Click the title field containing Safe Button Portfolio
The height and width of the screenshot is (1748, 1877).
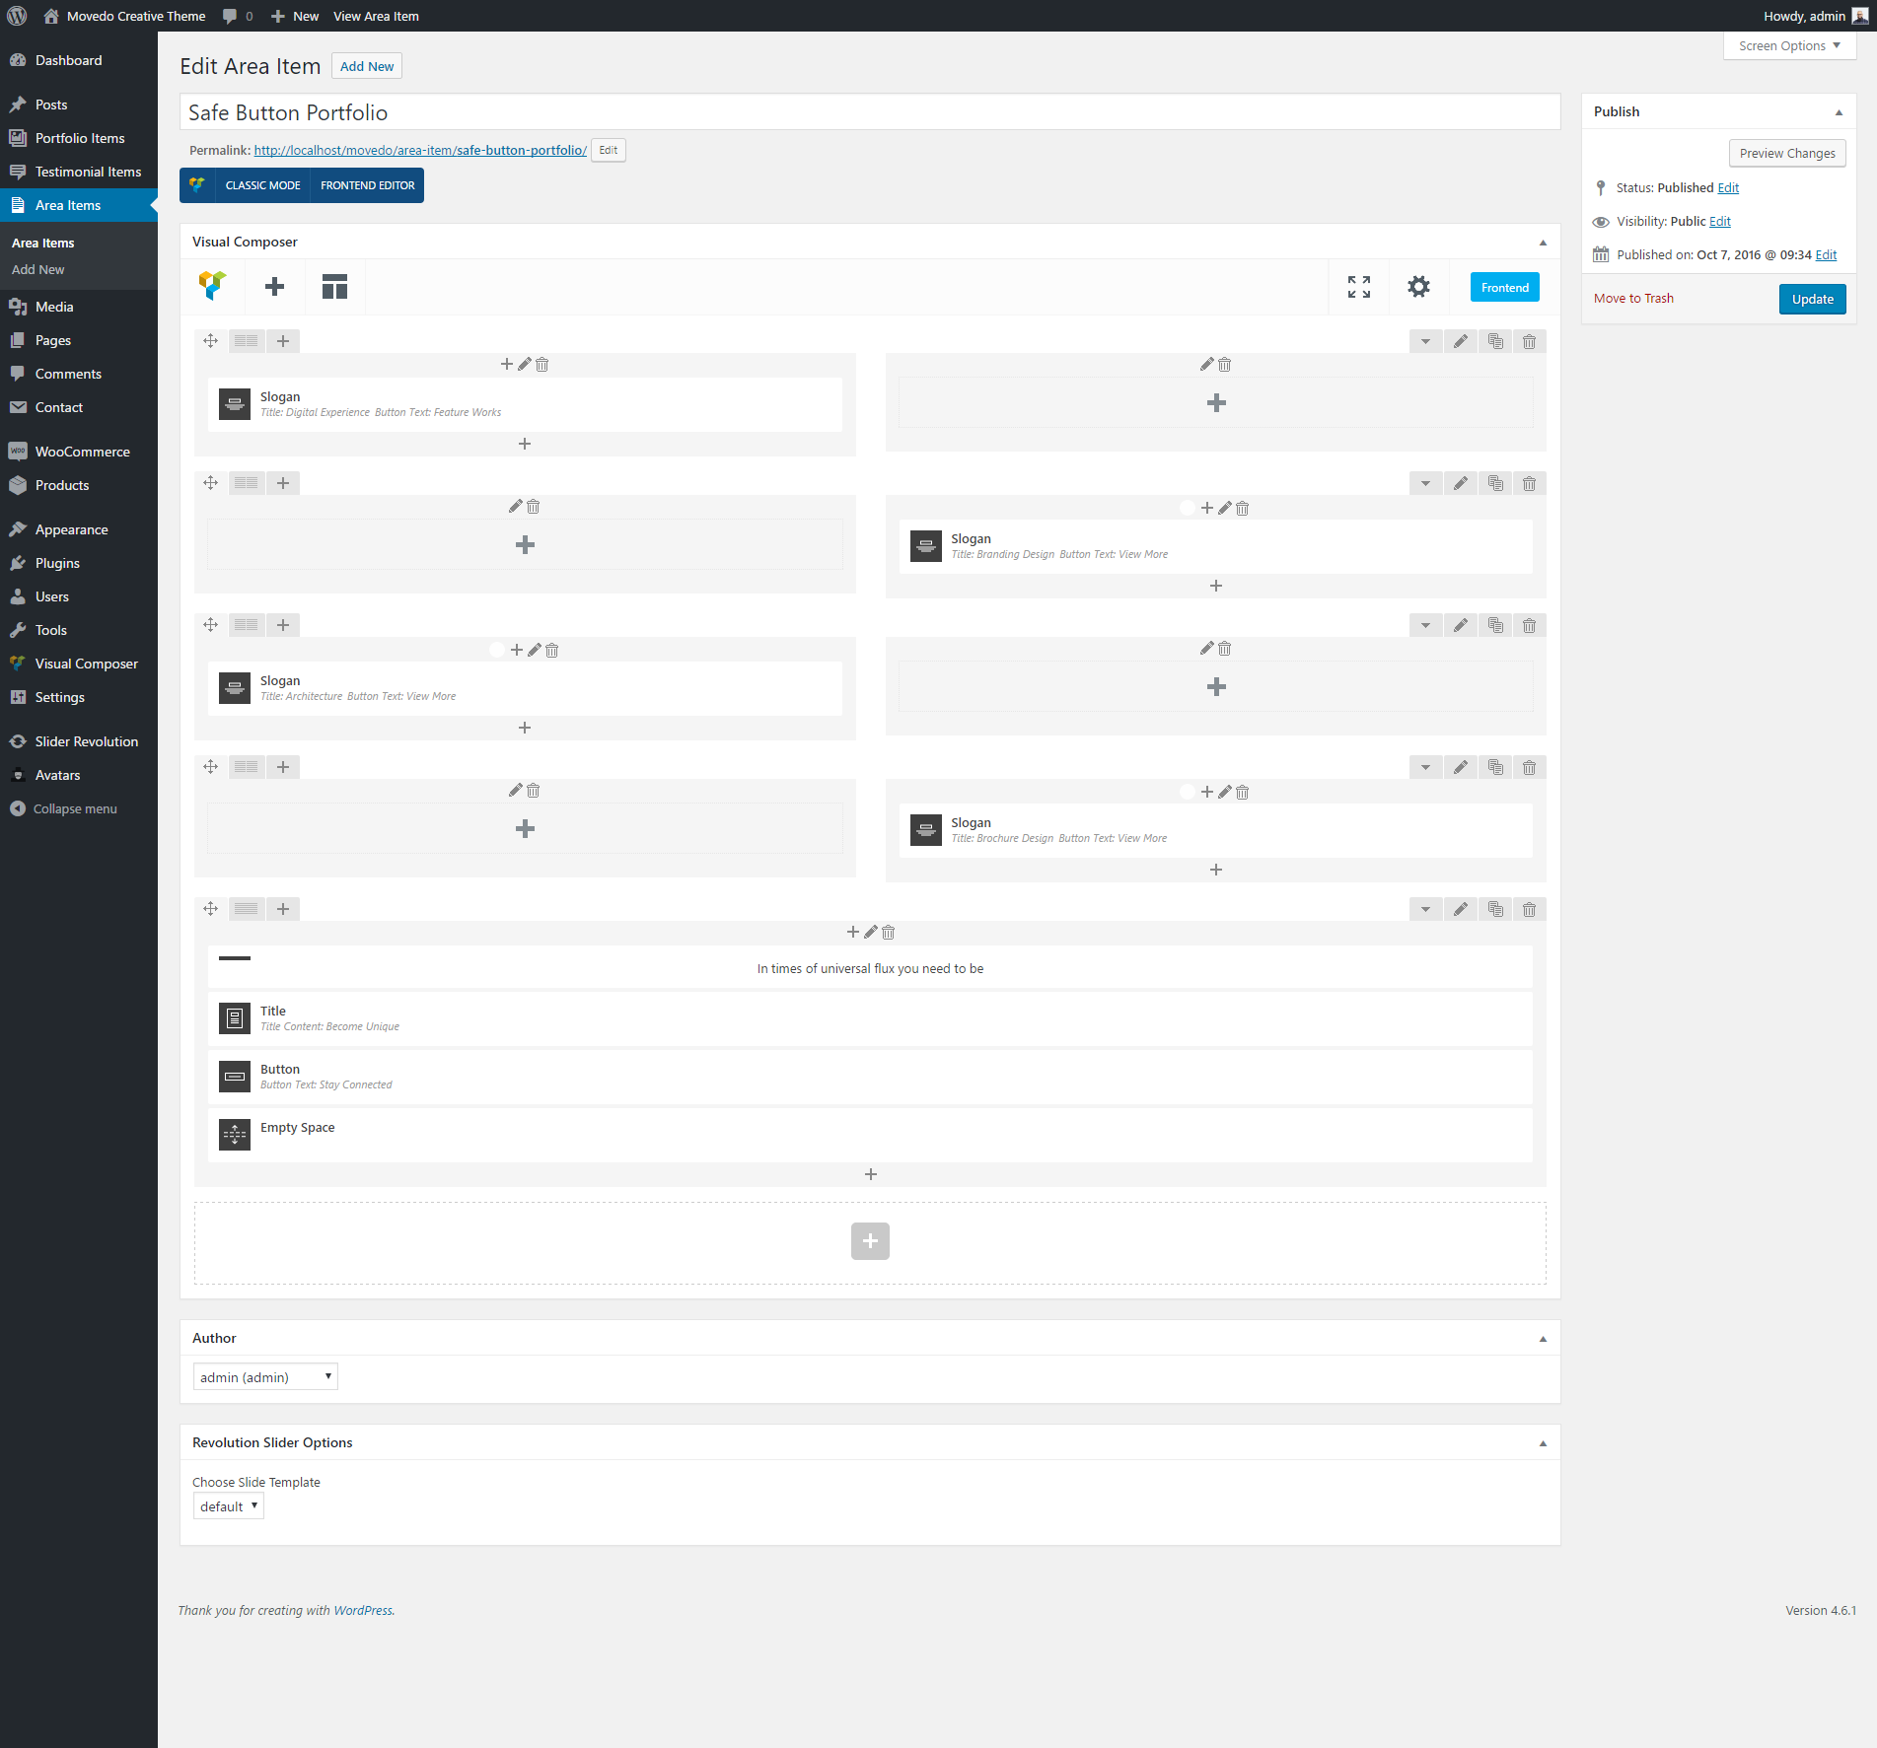(869, 112)
